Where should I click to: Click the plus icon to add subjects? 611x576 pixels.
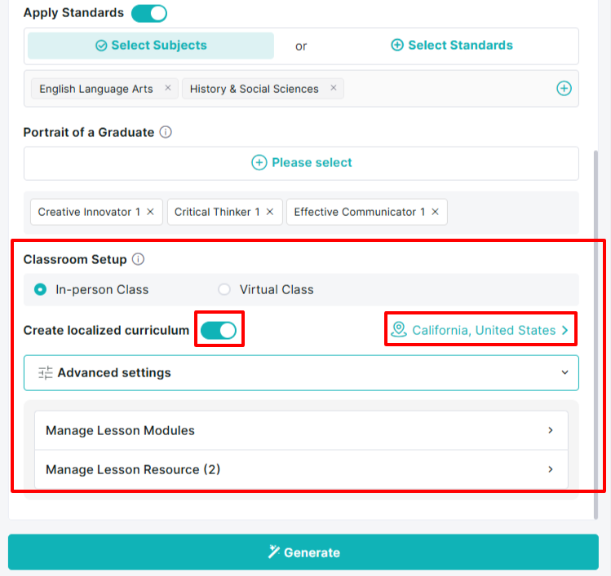[564, 88]
